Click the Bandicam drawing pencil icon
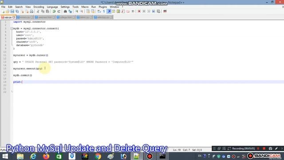284x160 pixels. tap(276, 148)
